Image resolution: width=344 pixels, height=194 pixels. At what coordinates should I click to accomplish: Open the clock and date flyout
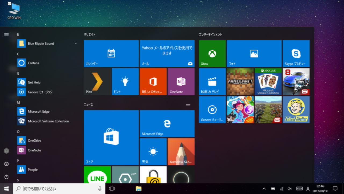click(x=320, y=189)
